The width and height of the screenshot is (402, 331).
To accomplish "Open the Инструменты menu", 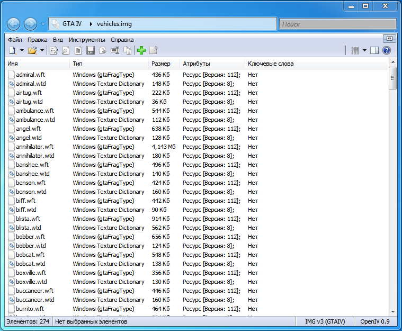I will (x=87, y=40).
